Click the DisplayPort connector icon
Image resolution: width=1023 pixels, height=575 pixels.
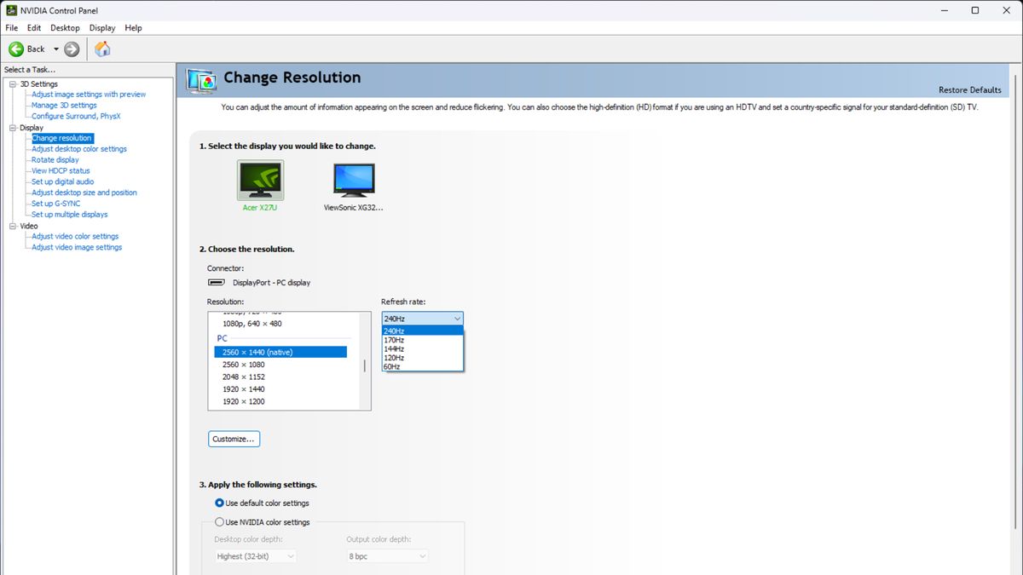[x=216, y=282]
